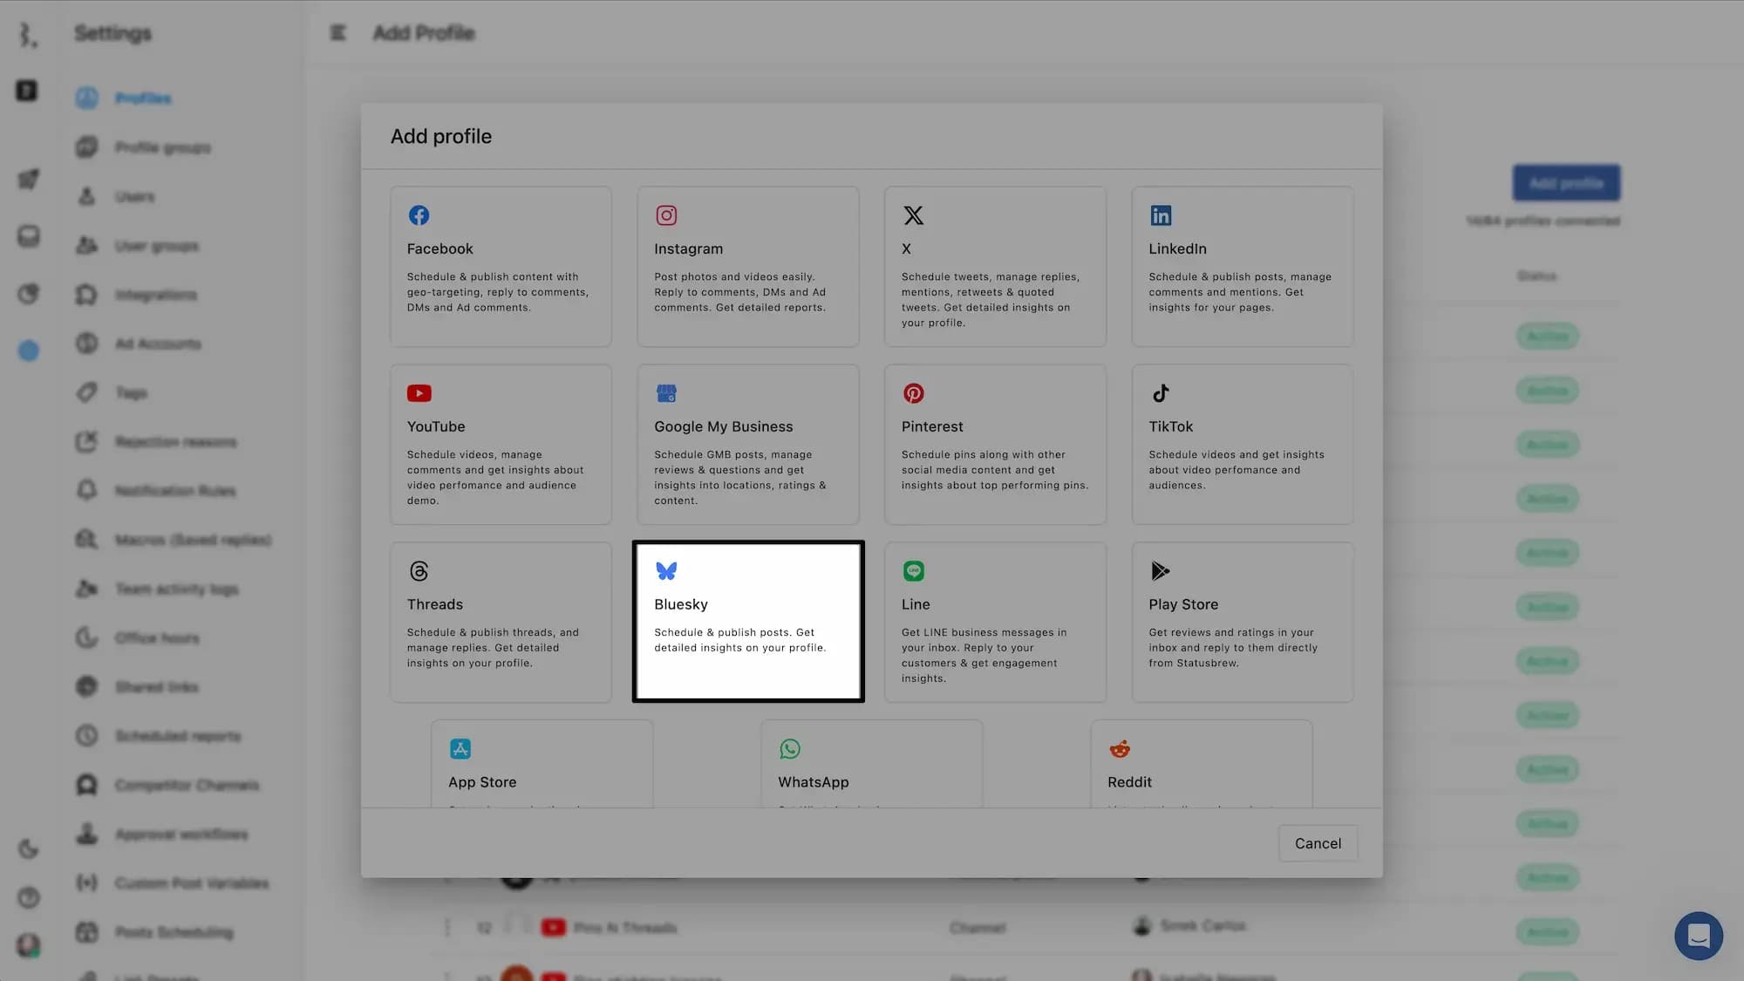Cancel the Add profile dialog

click(x=1318, y=843)
